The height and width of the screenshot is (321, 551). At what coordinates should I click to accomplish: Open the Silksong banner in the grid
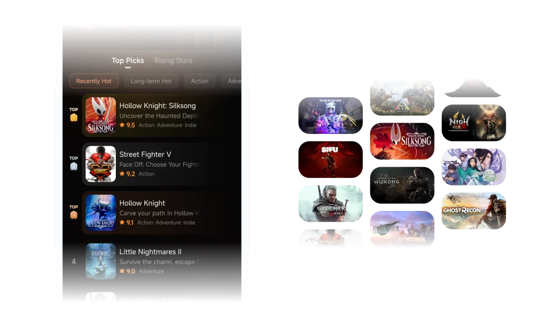coord(402,141)
